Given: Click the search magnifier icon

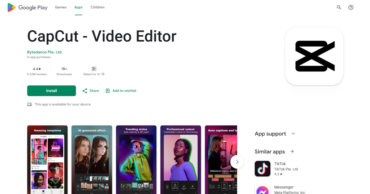Looking at the screenshot, I should click(x=339, y=7).
